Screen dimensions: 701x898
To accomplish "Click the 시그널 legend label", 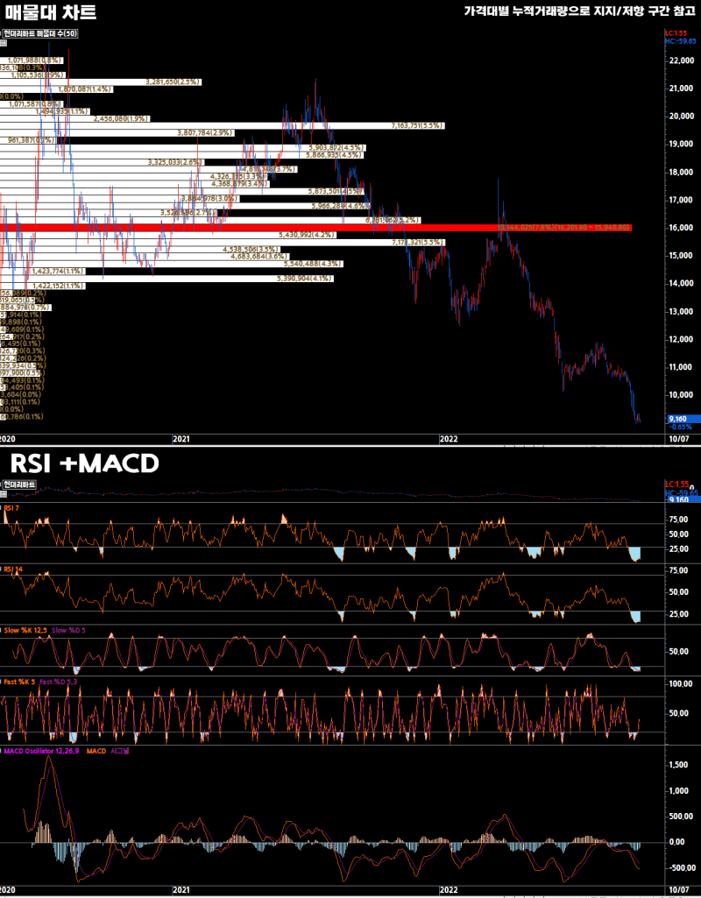I will coord(120,751).
